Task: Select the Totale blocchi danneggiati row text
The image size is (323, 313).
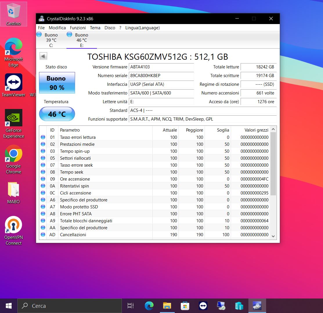Action: pos(86,221)
